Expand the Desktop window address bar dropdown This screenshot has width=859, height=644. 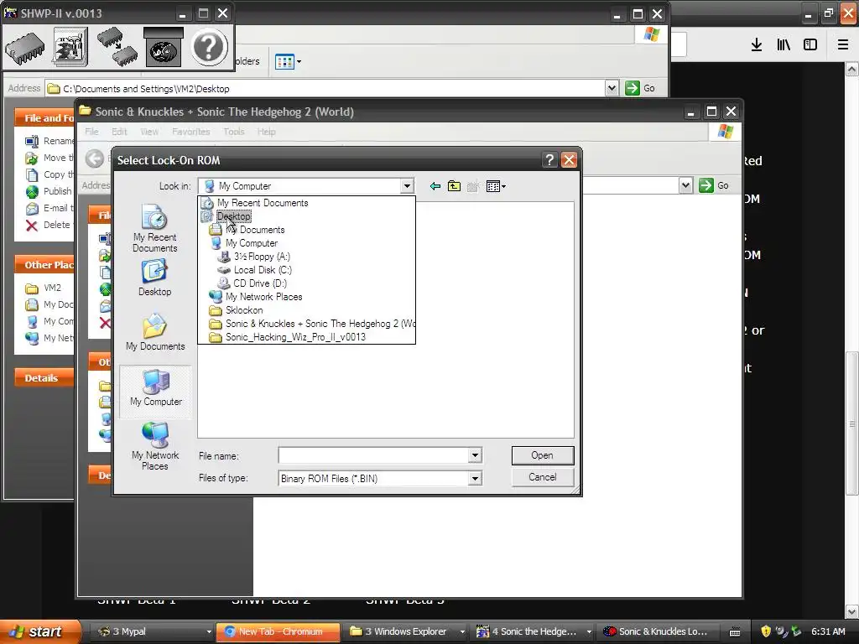[x=612, y=88]
